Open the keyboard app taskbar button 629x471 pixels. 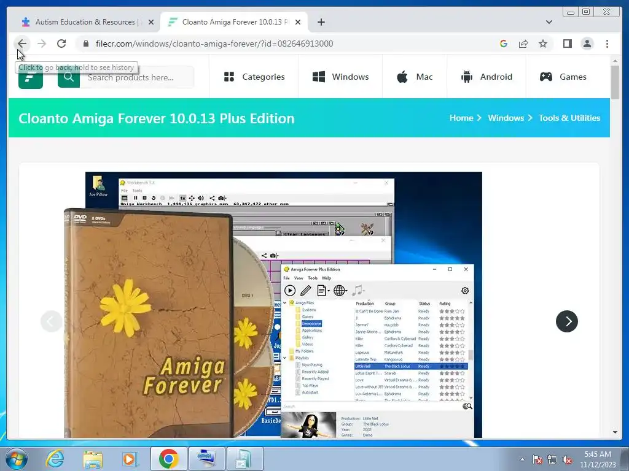pyautogui.click(x=206, y=459)
